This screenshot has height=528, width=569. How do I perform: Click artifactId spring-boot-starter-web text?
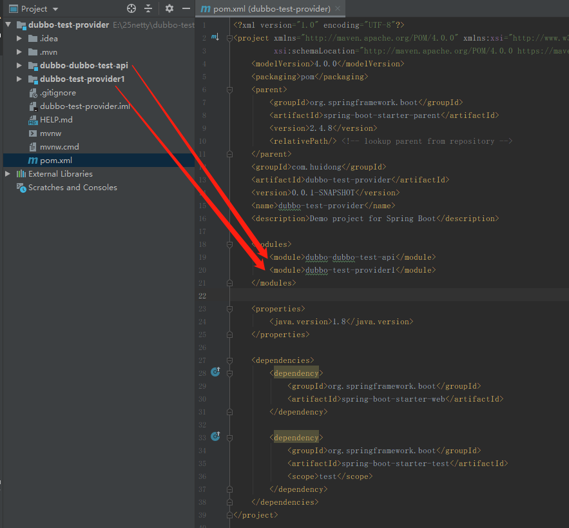(393, 399)
